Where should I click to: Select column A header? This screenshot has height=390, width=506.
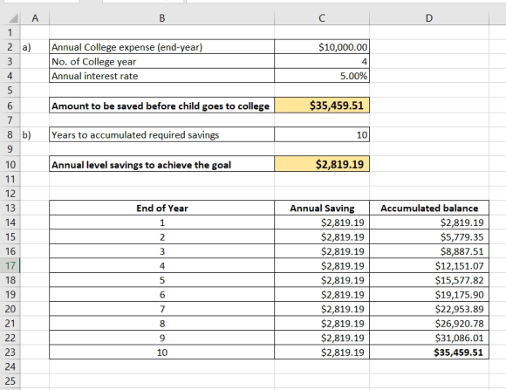pos(35,18)
